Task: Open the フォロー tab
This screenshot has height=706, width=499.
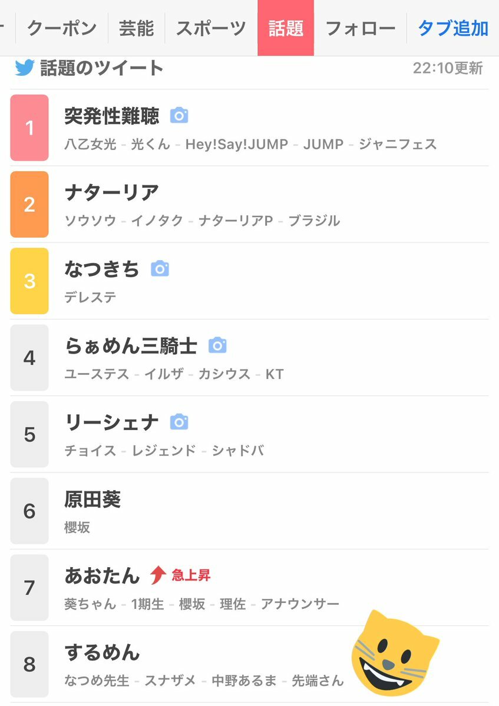Action: [x=360, y=28]
